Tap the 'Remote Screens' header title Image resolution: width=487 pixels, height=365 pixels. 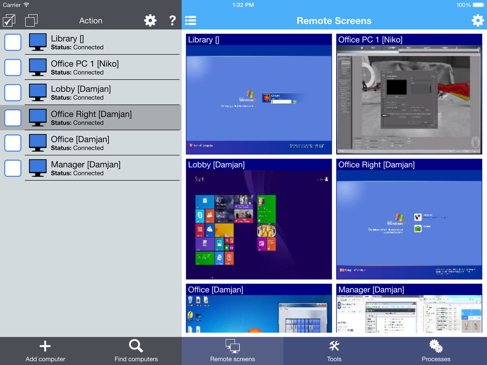[x=334, y=21]
